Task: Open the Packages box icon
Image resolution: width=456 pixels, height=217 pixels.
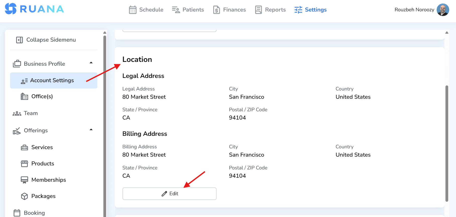Action: (x=24, y=196)
